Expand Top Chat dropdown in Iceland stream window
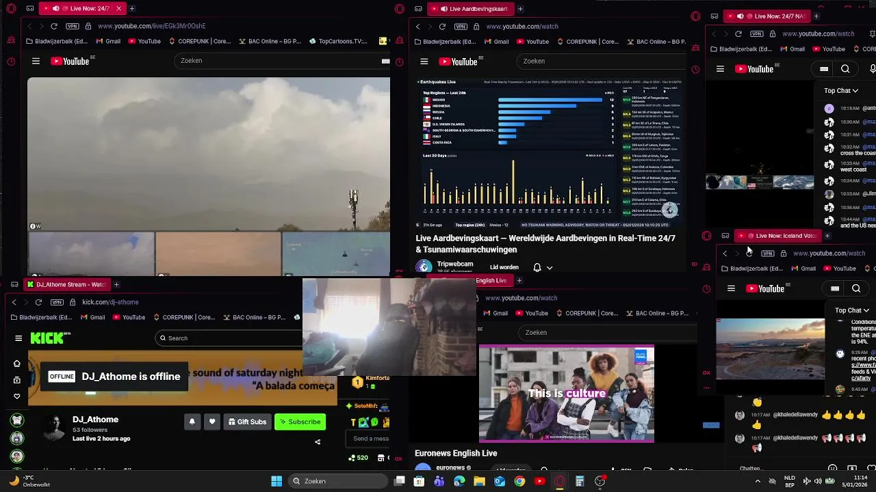The image size is (876, 492). (x=852, y=310)
